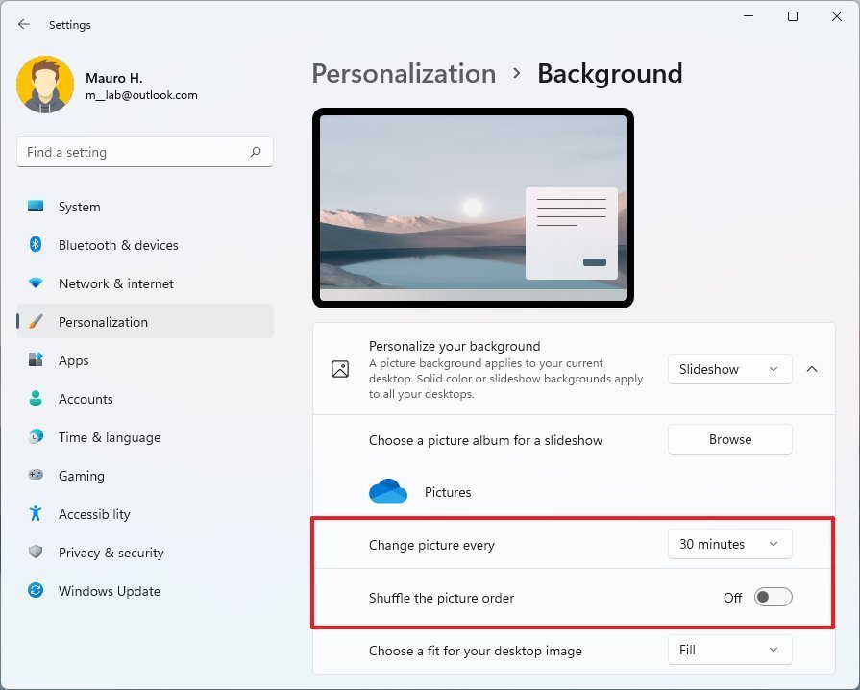The height and width of the screenshot is (690, 860).
Task: Open the Fill desktop fit dropdown
Action: (x=729, y=650)
